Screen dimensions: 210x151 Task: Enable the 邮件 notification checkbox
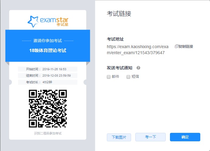click(109, 77)
